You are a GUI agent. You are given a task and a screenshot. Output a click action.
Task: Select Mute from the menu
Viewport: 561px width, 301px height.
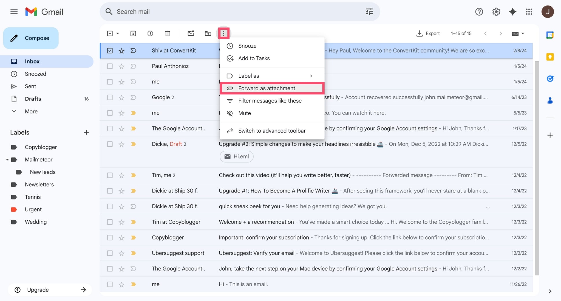[x=272, y=113]
